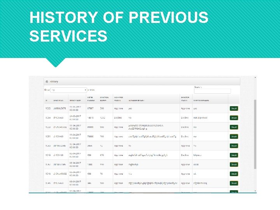Open Detail for row ID 1054
The height and width of the screenshot is (210, 280).
(234, 118)
